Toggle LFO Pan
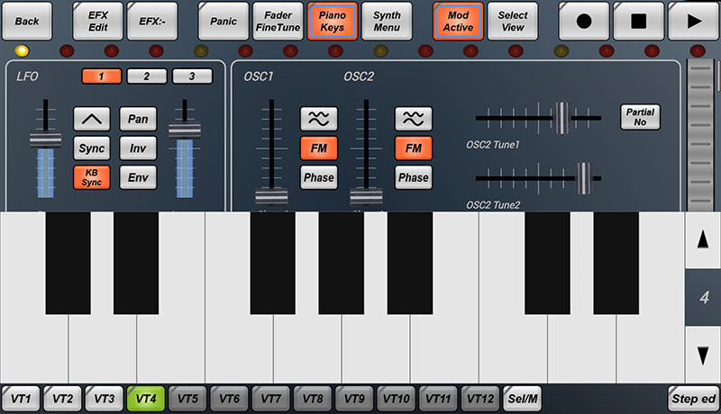This screenshot has width=721, height=414. coord(138,120)
